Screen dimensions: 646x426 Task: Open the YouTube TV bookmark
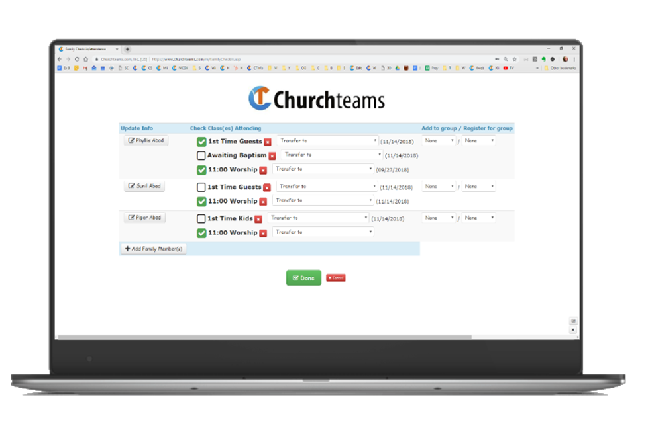tap(508, 68)
